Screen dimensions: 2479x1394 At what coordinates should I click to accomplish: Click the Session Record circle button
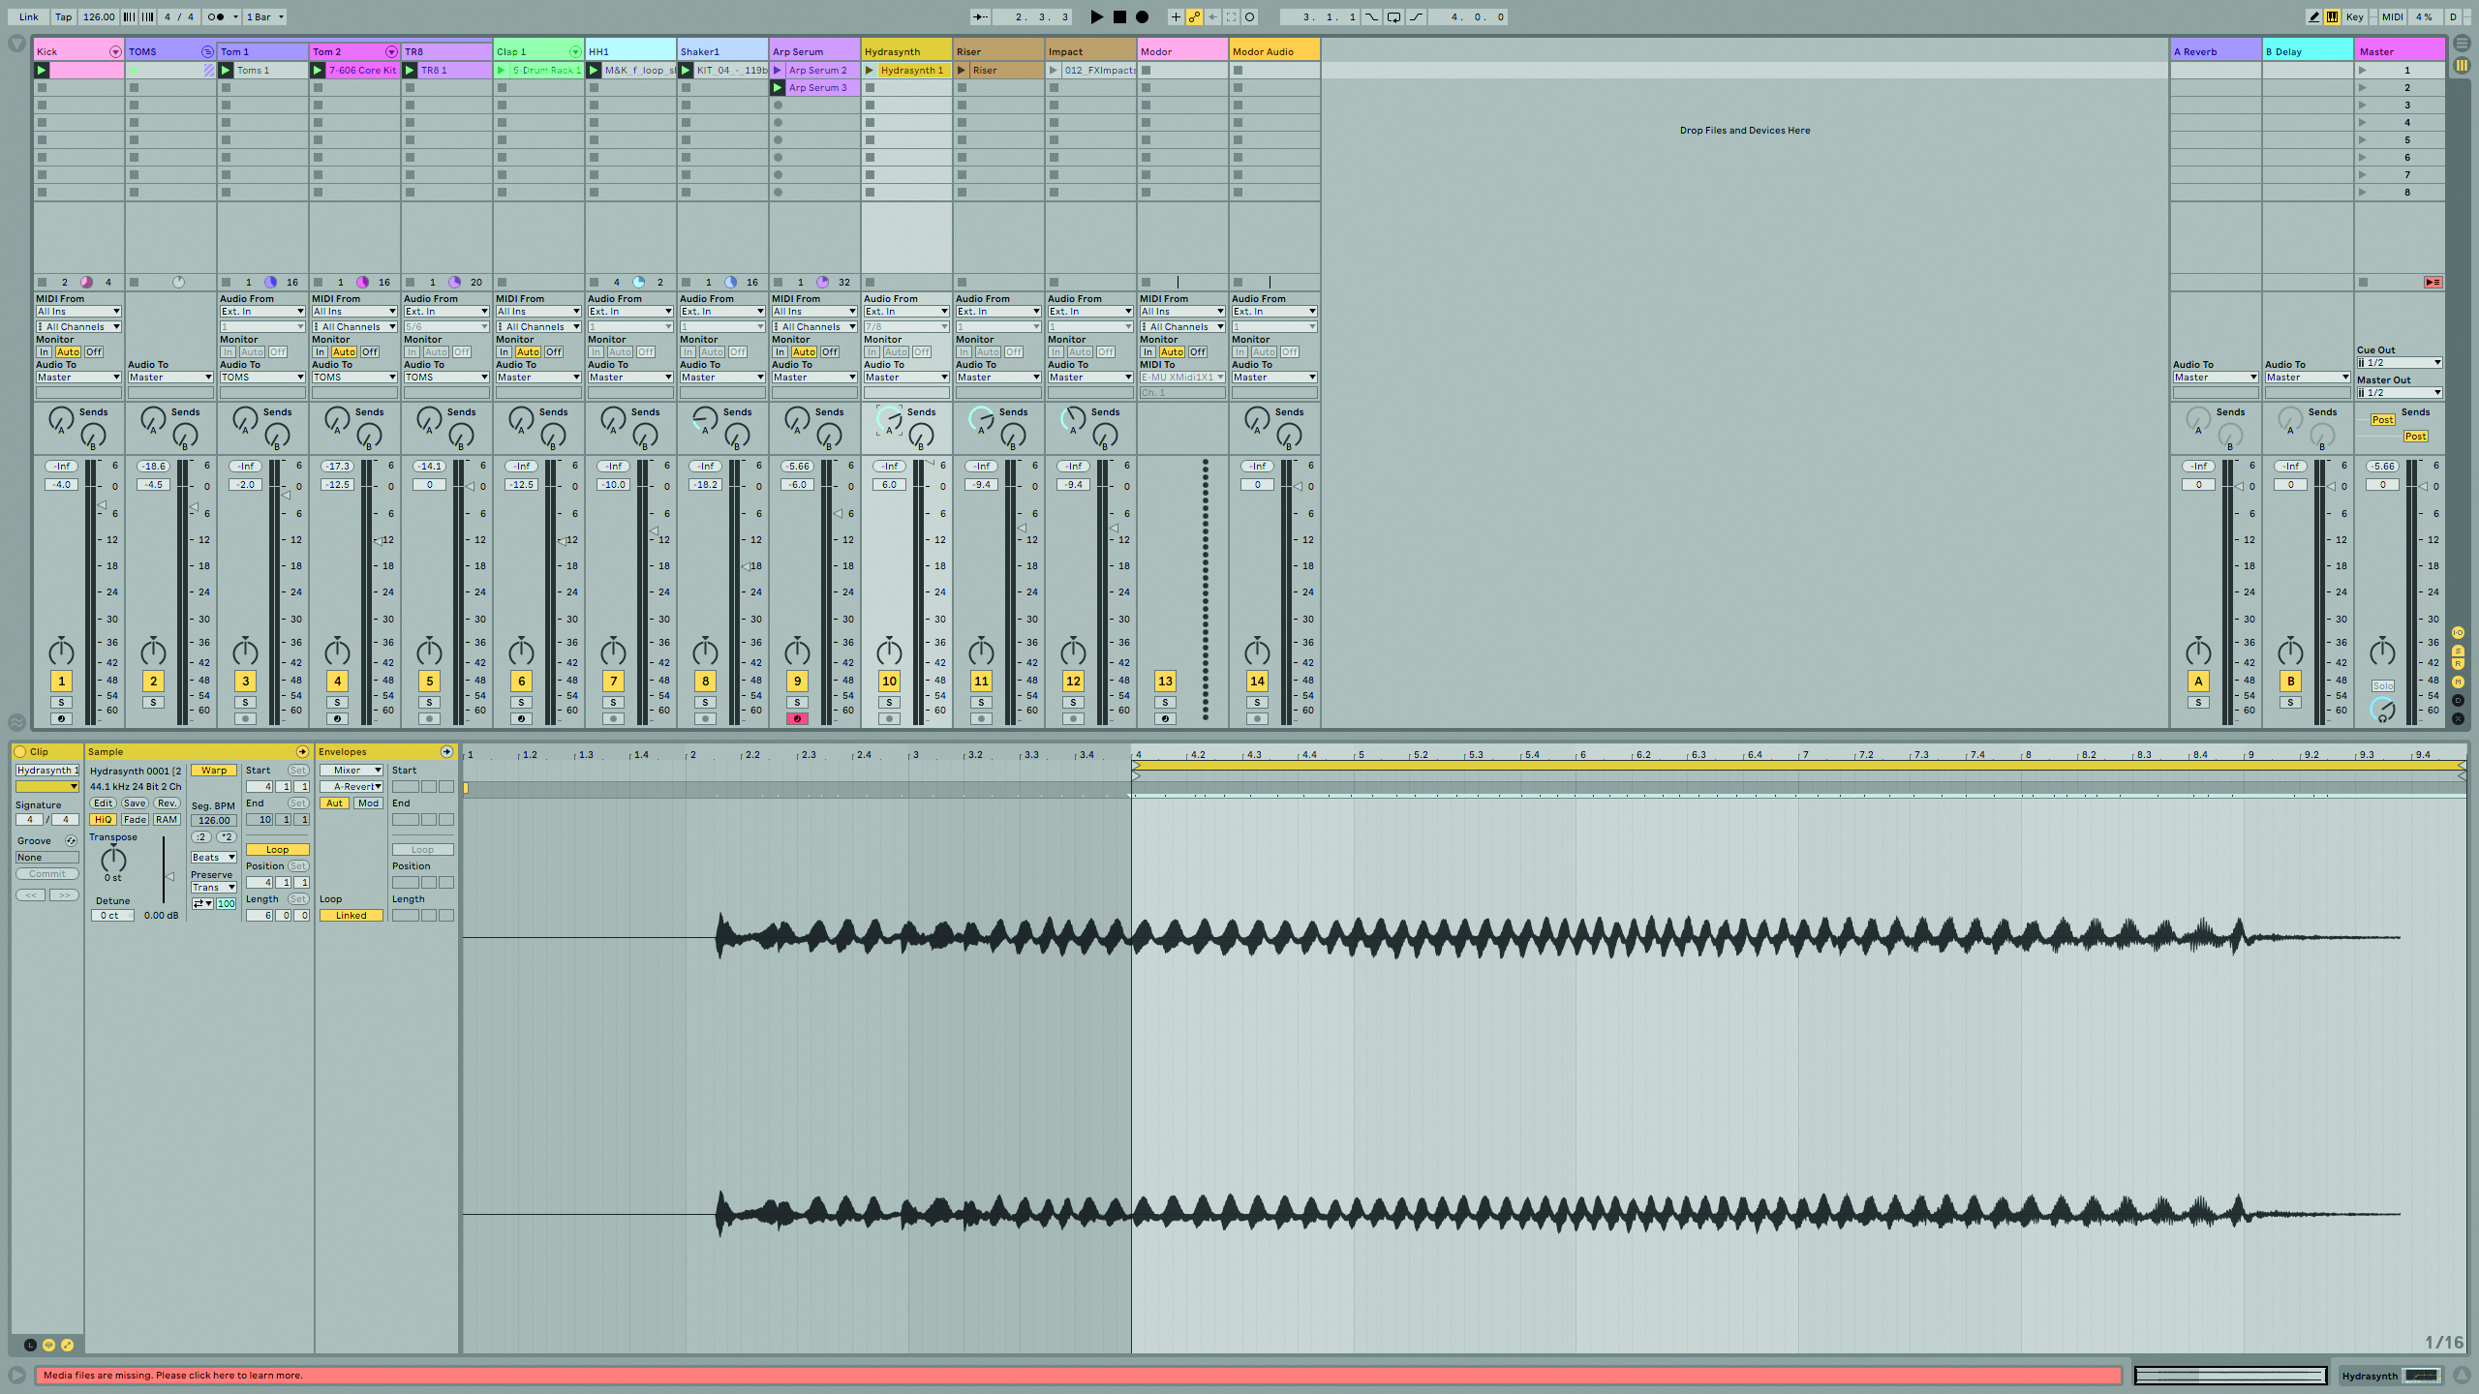1250,16
